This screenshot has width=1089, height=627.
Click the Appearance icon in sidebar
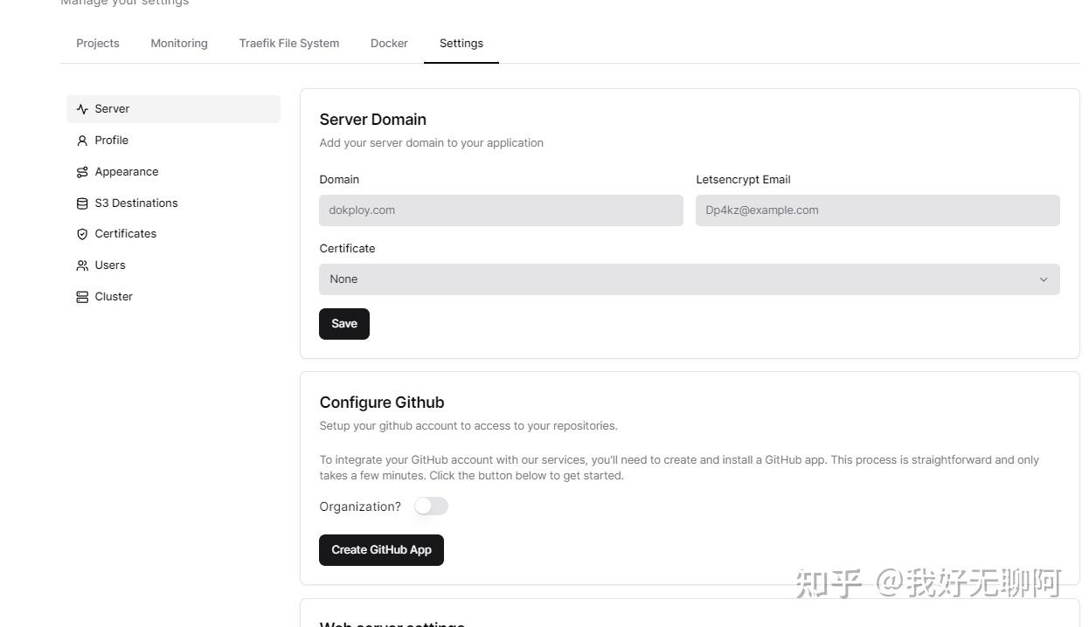pos(81,171)
